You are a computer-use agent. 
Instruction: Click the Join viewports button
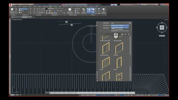tap(77, 11)
